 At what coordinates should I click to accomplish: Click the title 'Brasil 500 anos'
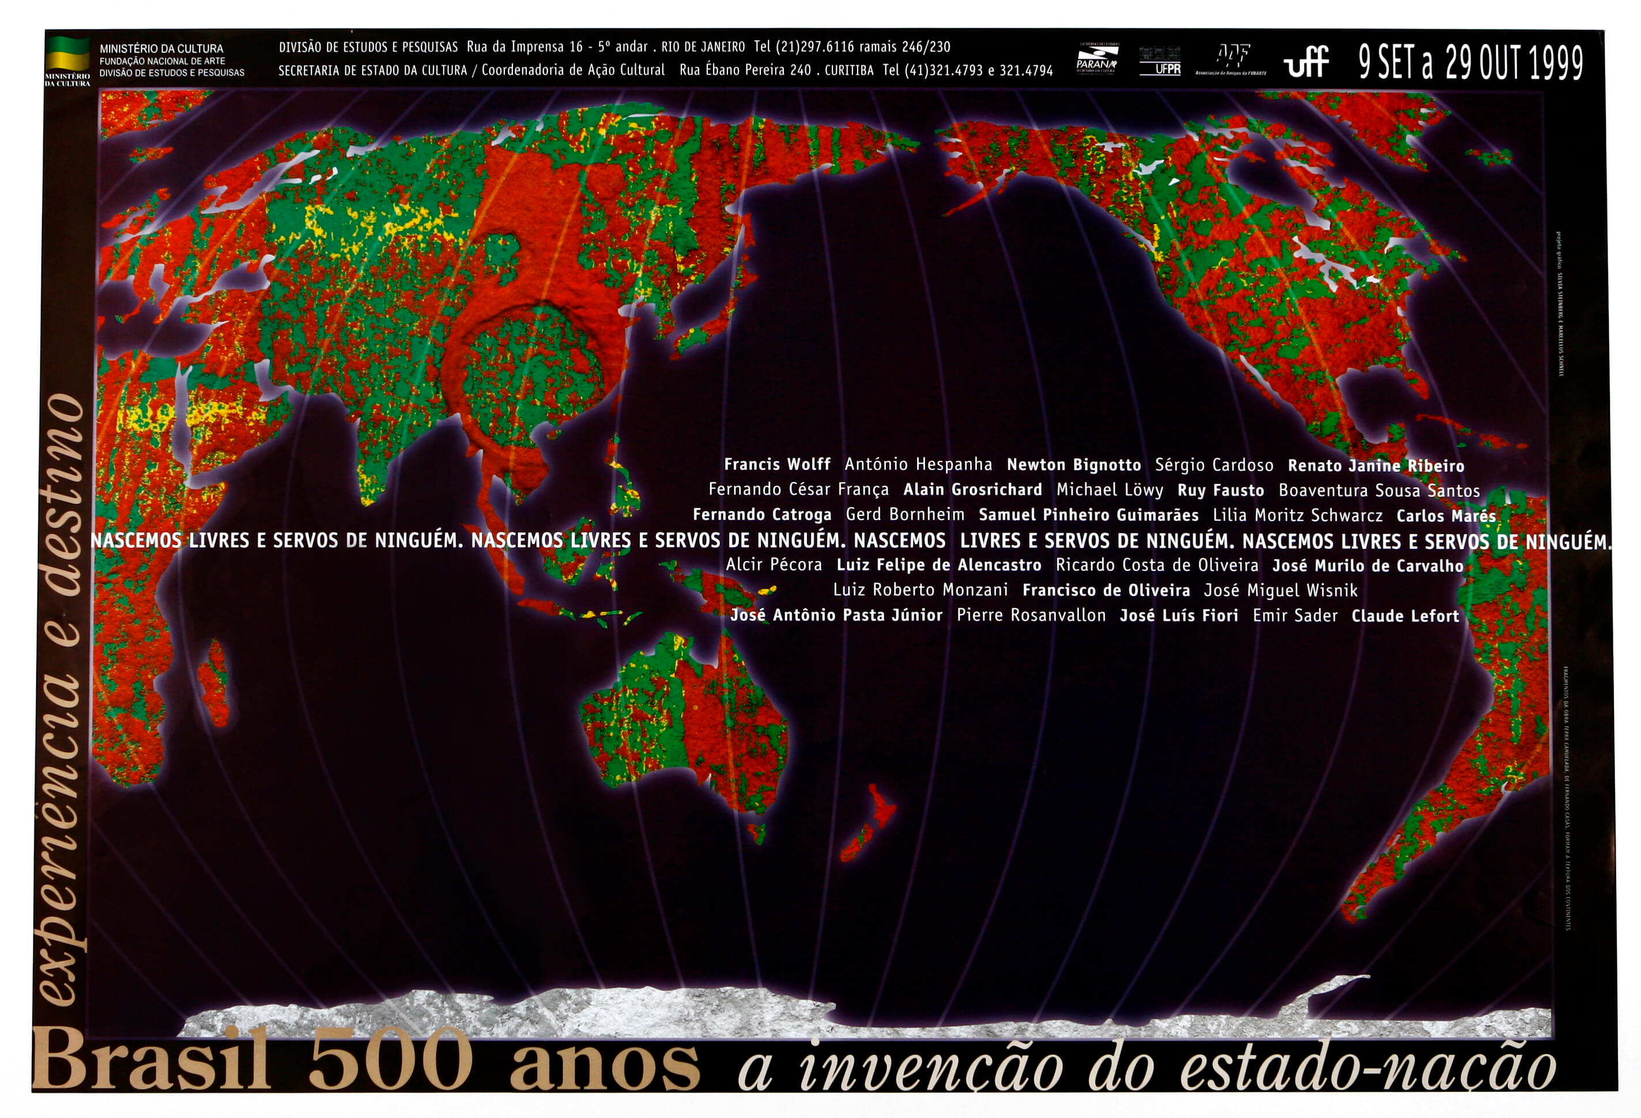(366, 1059)
